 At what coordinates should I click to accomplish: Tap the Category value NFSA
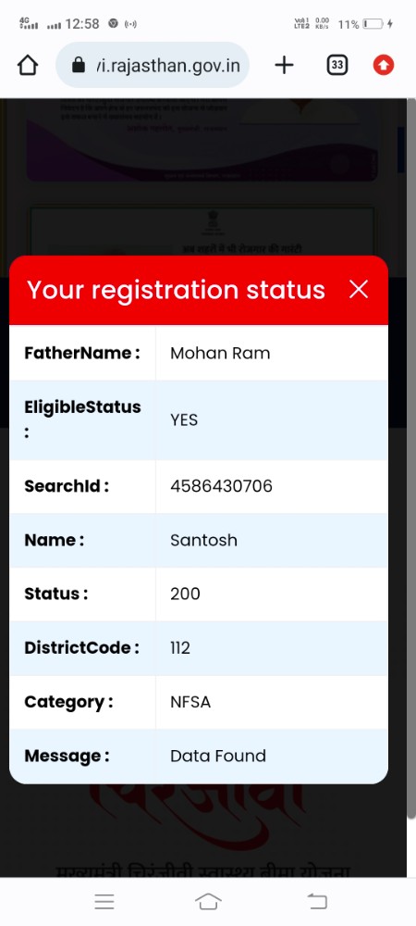pos(190,702)
